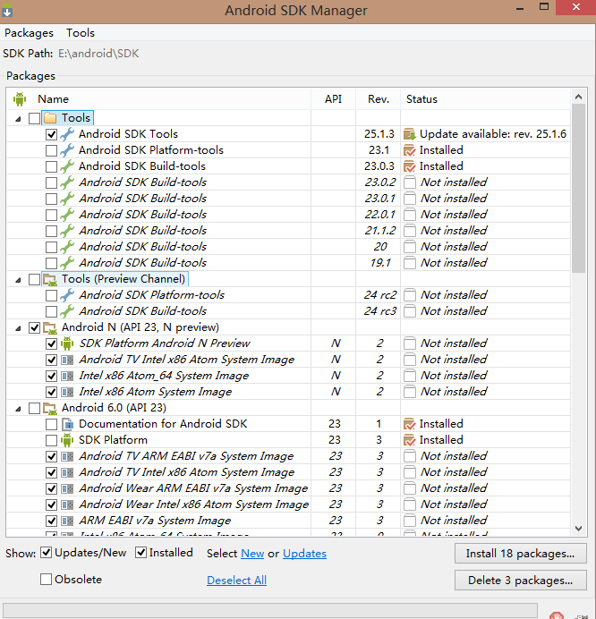Toggle Installed show checkbox

141,553
